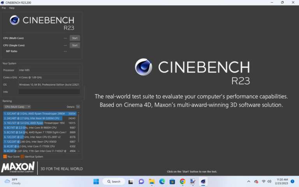Open the Help menu

coord(12,8)
